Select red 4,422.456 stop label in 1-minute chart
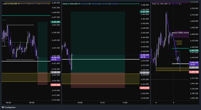The image size is (201, 110). (144, 88)
